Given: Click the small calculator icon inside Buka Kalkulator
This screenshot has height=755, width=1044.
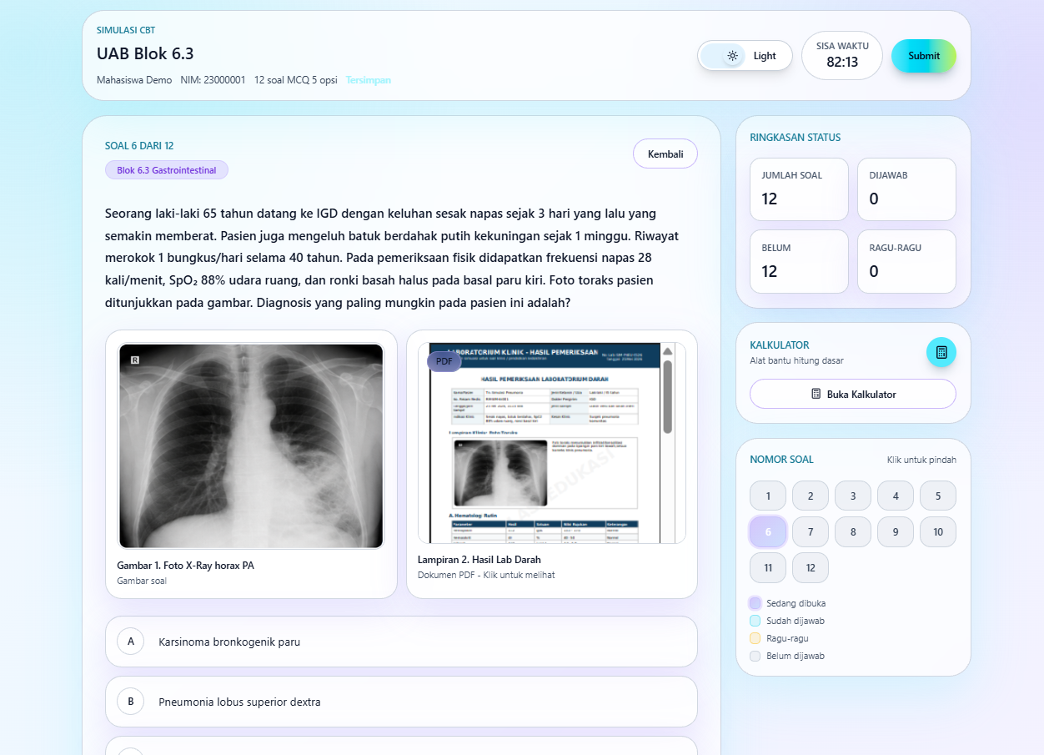Looking at the screenshot, I should [x=816, y=394].
